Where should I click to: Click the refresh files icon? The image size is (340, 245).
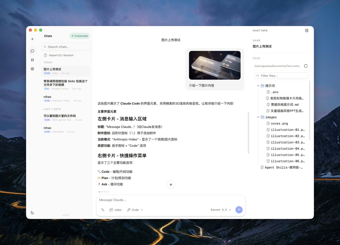(x=306, y=66)
